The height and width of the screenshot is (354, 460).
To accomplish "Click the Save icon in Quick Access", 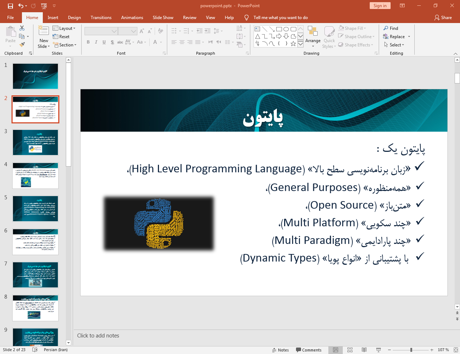I will click(10, 6).
